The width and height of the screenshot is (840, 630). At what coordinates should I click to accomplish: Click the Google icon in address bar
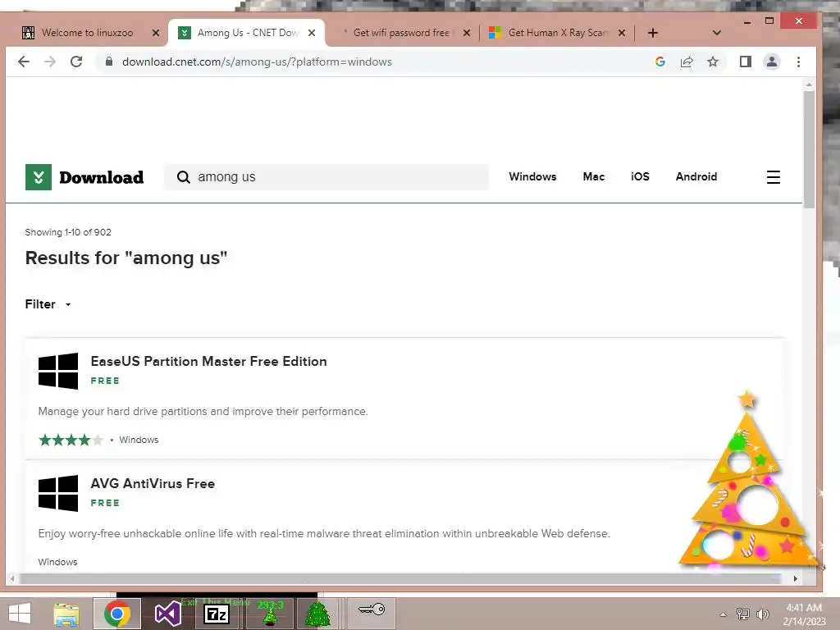point(660,62)
